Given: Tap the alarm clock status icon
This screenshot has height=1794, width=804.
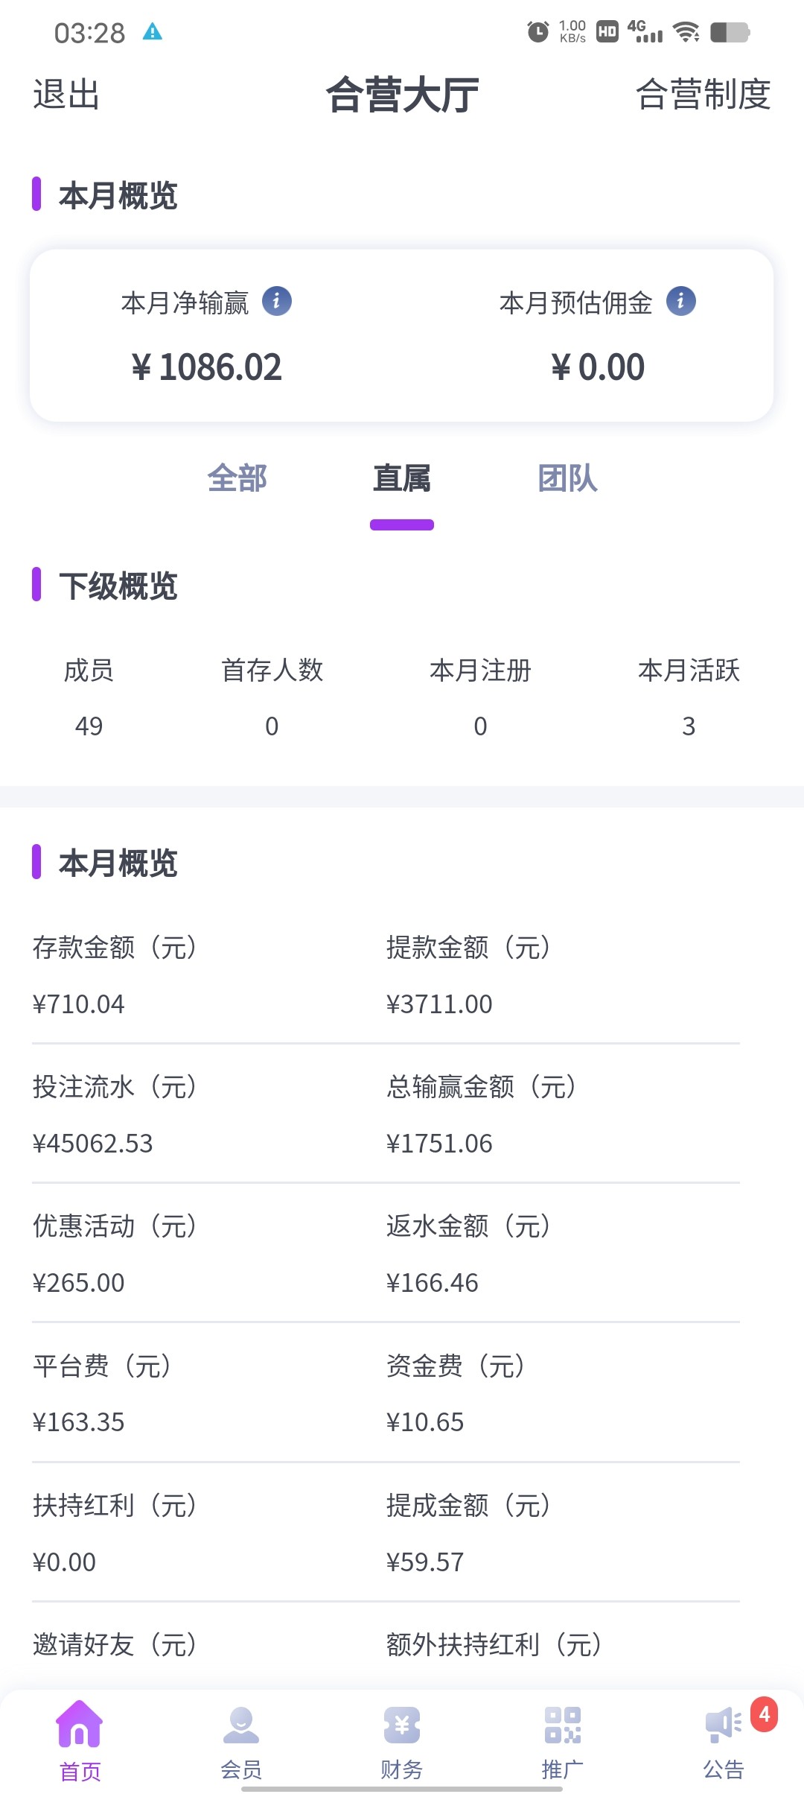Looking at the screenshot, I should pos(537,32).
